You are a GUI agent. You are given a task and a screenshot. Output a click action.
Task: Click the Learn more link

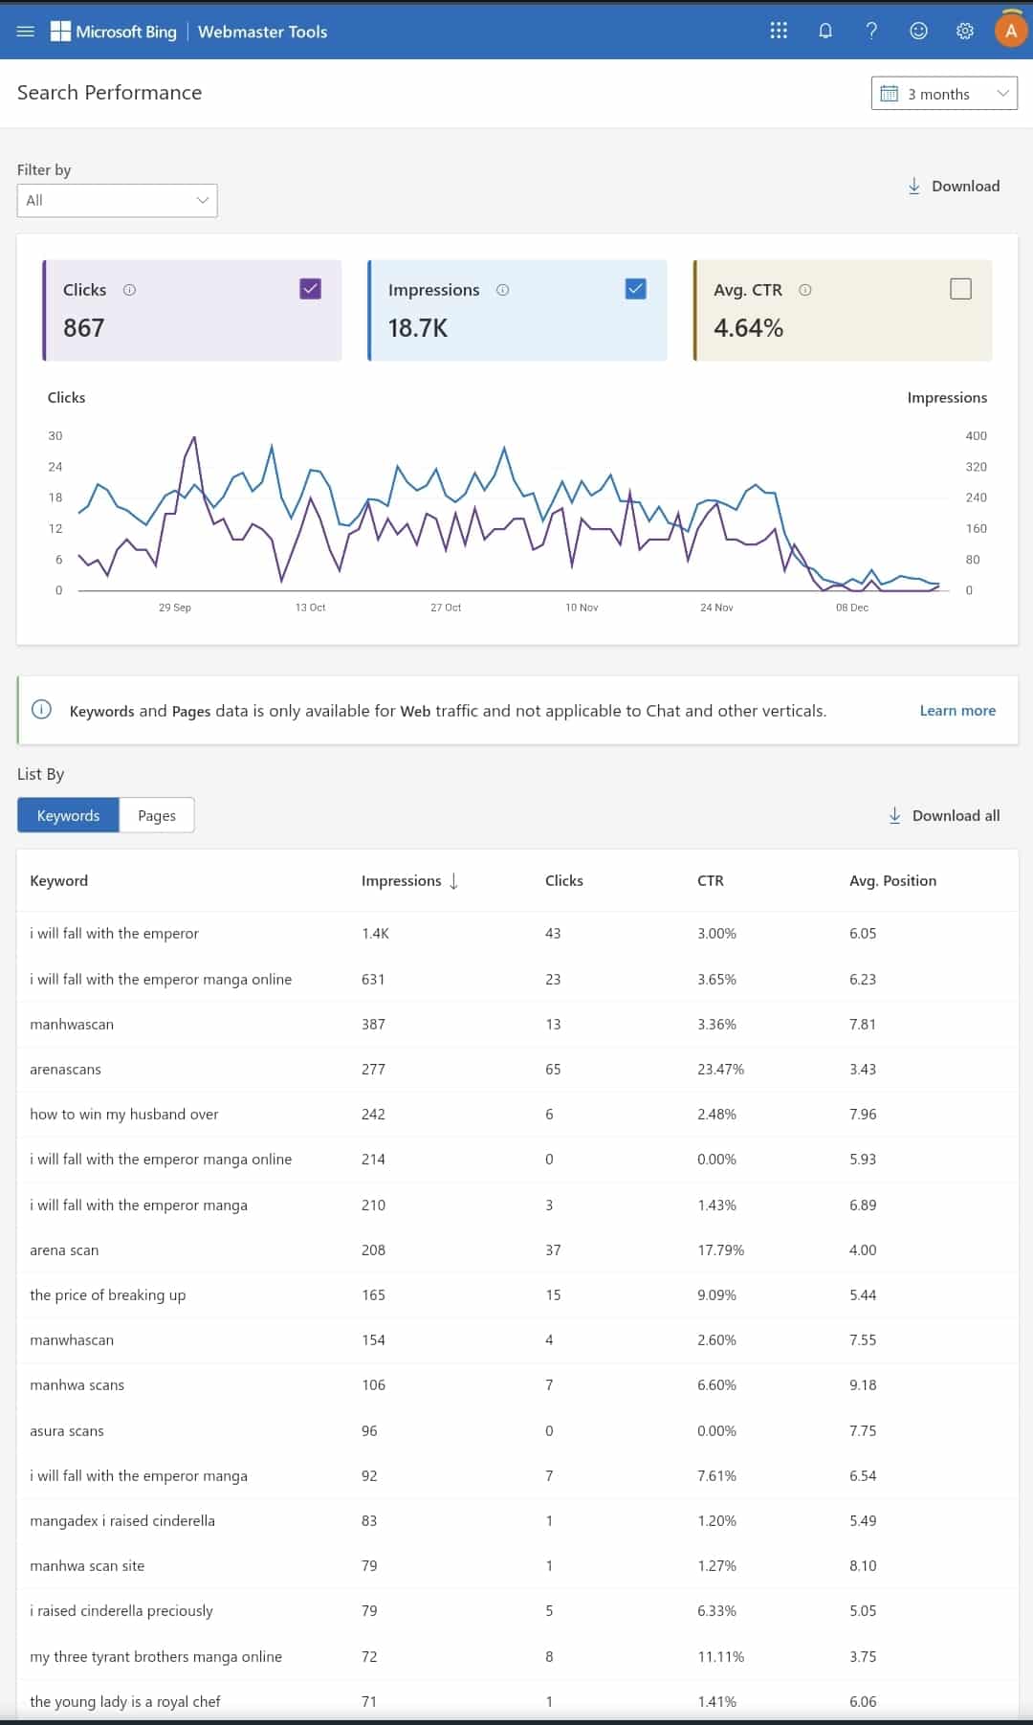click(956, 711)
